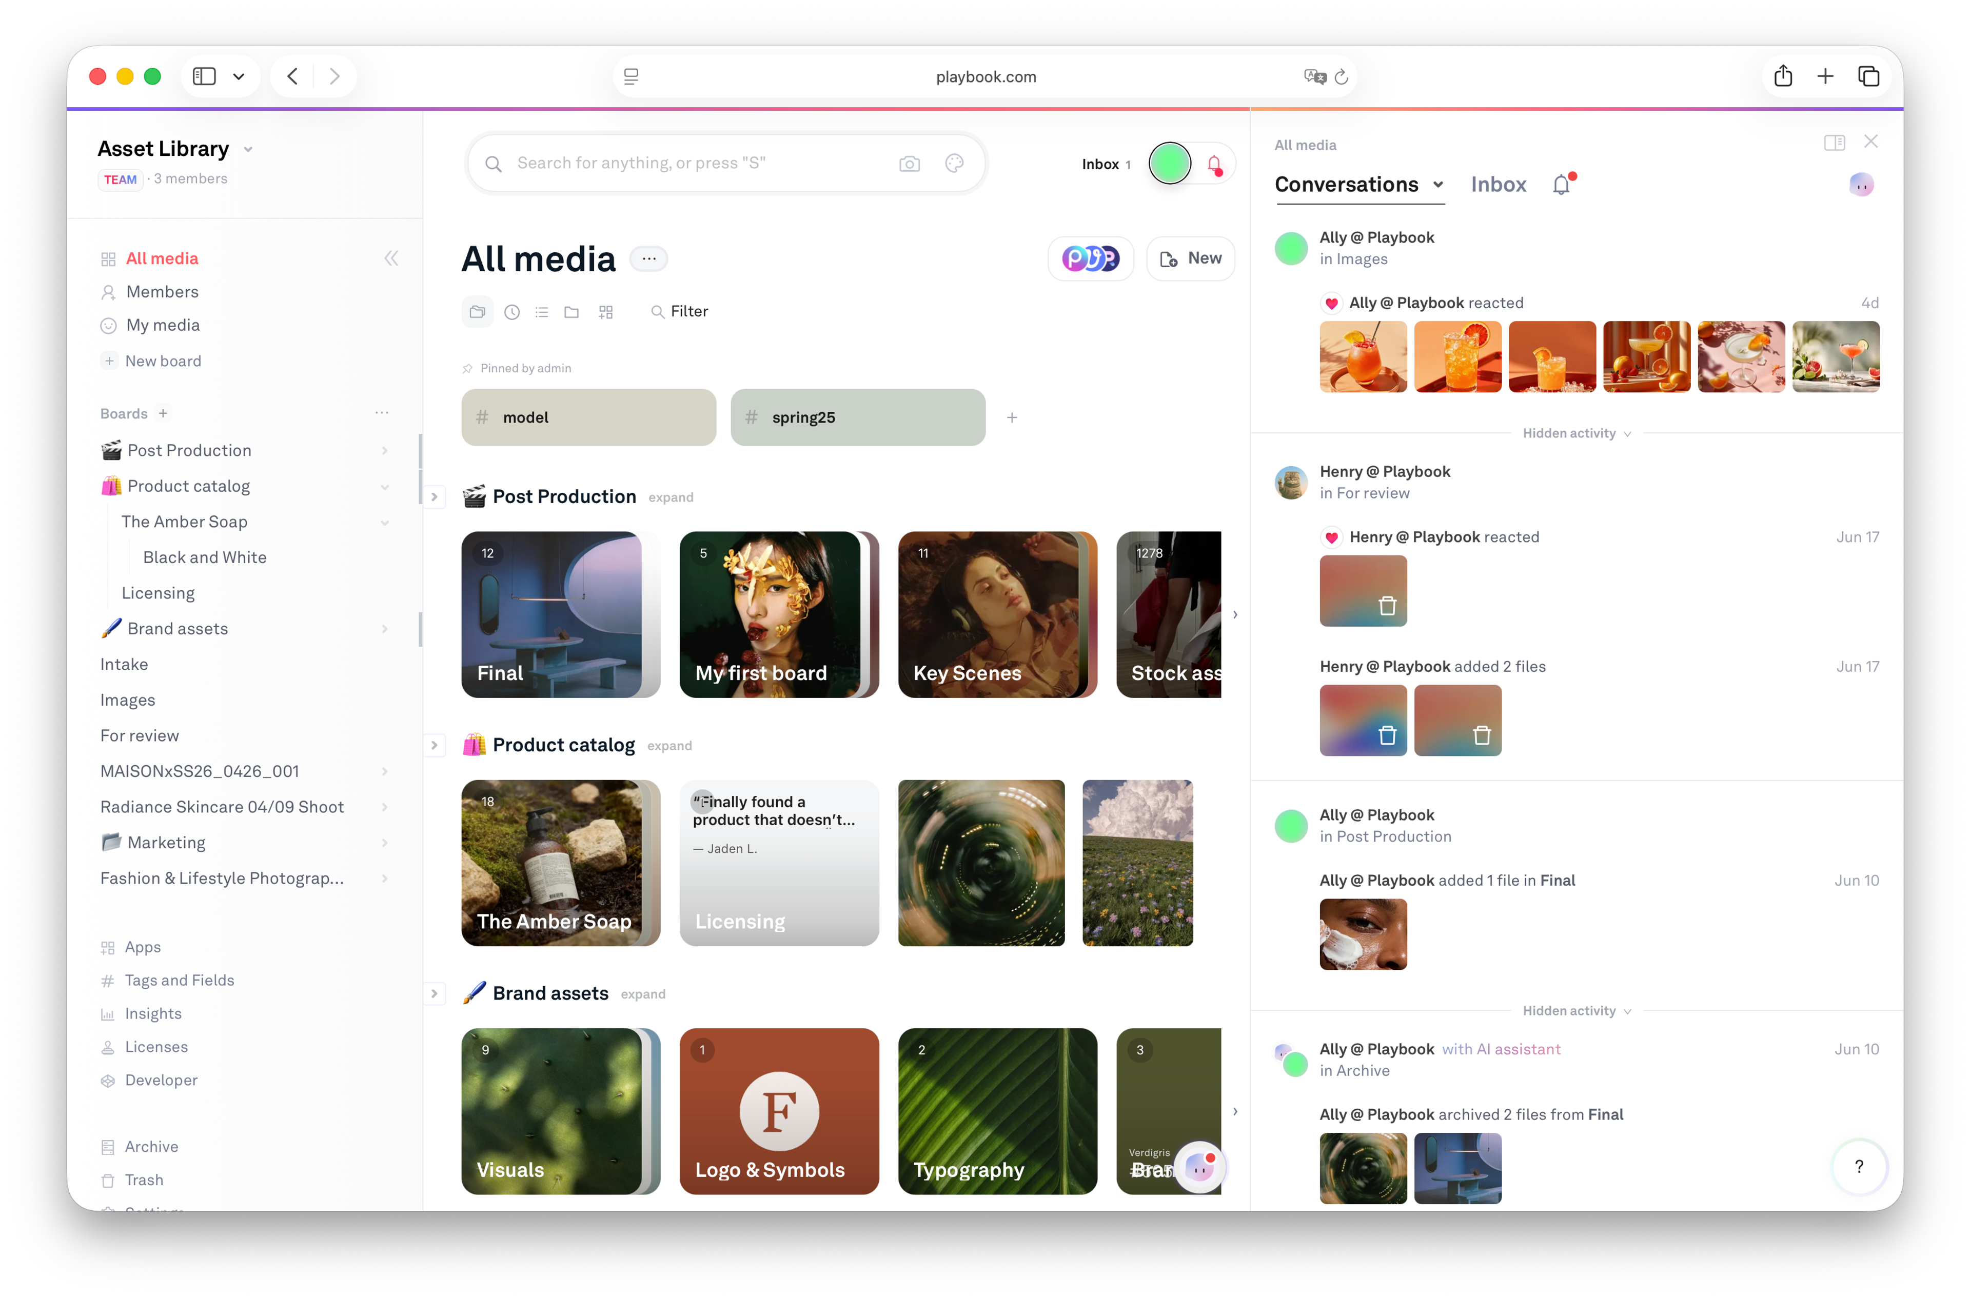1970x1299 pixels.
Task: Collapse The Amber Soap sidebar item
Action: coord(385,522)
